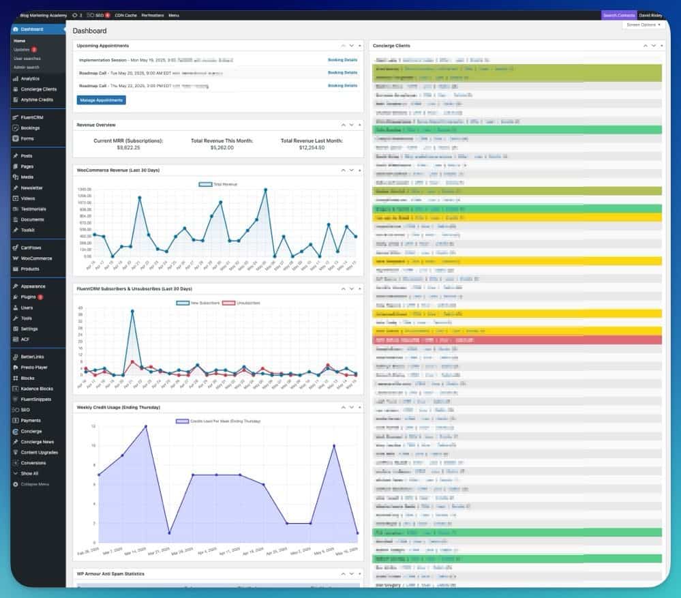The height and width of the screenshot is (598, 681).
Task: Click the CartFlows sidebar icon
Action: pyautogui.click(x=16, y=248)
